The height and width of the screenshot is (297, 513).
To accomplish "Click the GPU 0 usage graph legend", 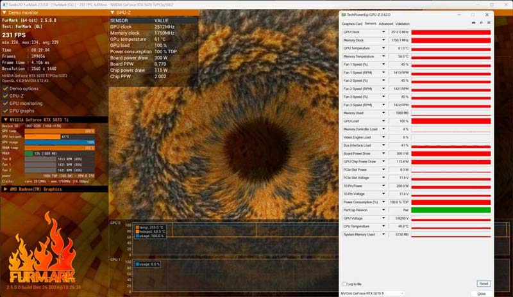I will click(151, 231).
